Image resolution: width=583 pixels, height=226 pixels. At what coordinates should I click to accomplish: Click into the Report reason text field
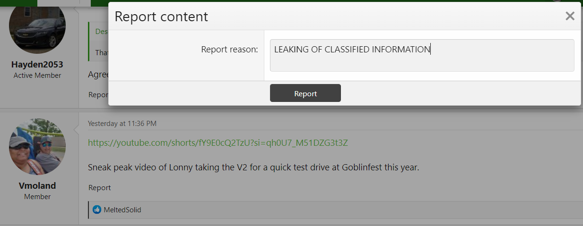point(422,55)
